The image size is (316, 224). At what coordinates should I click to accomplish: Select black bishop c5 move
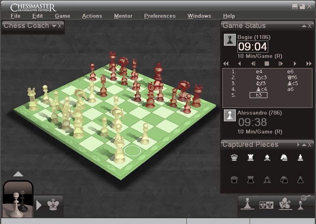coord(293,83)
